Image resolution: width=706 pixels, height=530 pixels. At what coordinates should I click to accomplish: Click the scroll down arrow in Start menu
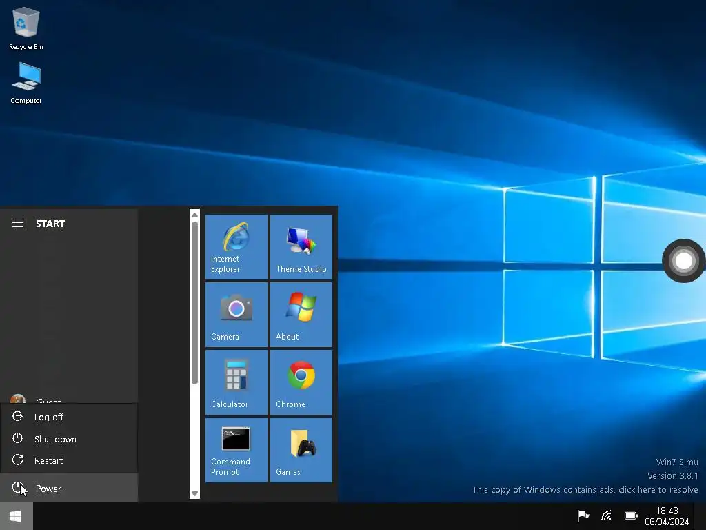tap(194, 493)
